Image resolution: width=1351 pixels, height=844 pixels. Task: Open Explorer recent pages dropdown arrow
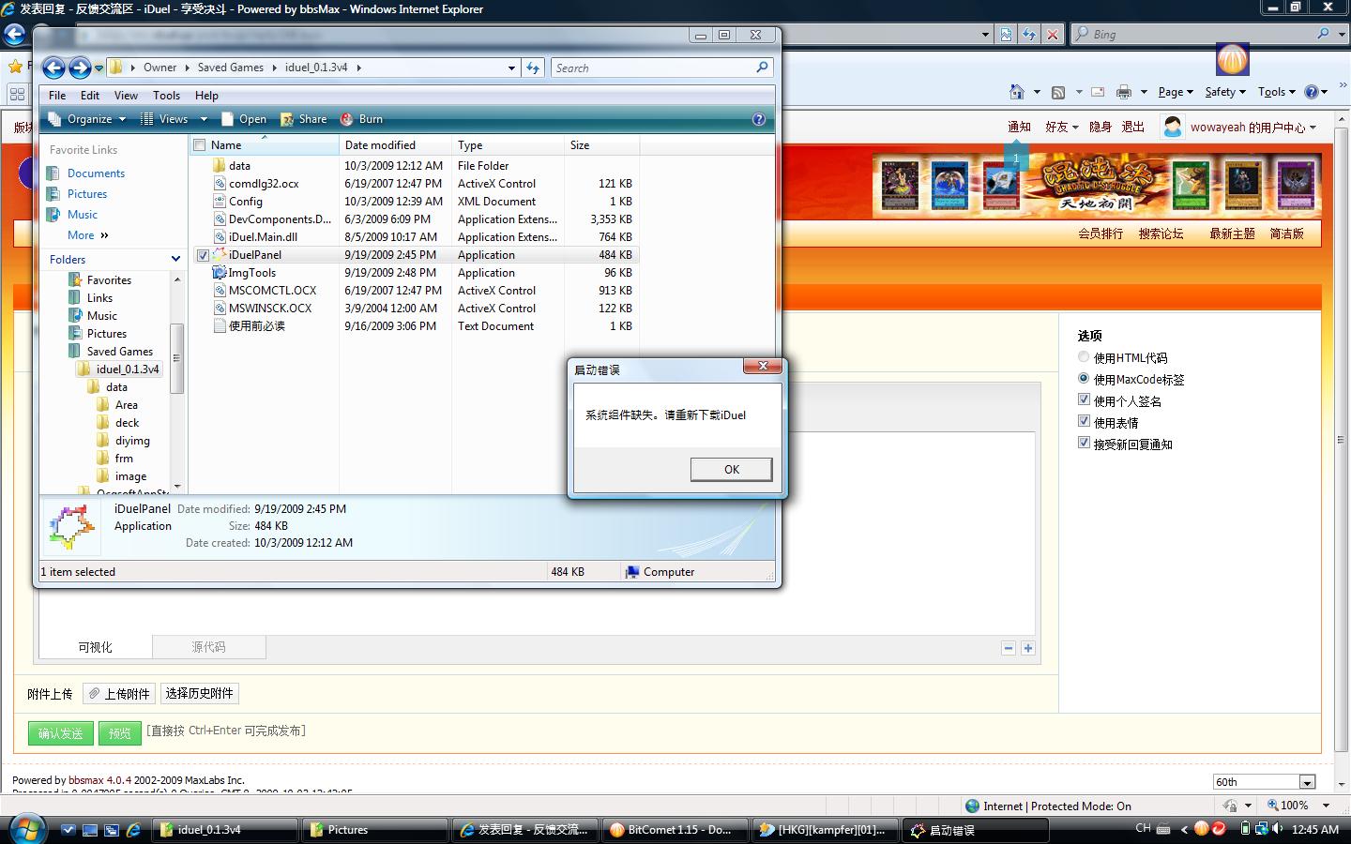(99, 68)
